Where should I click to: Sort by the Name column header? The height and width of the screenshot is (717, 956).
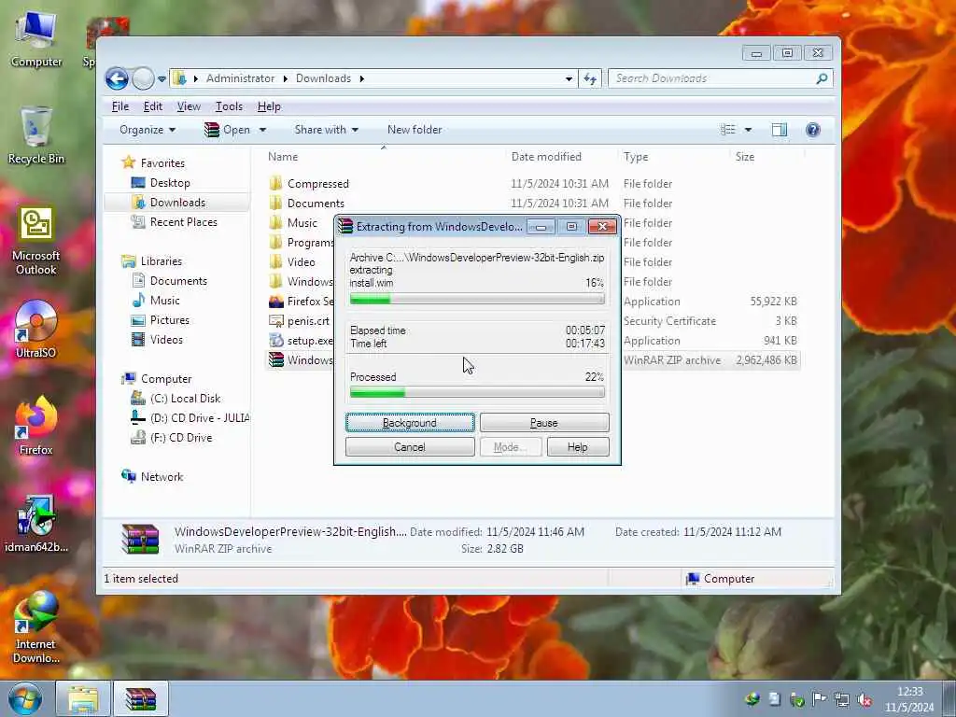(x=283, y=157)
